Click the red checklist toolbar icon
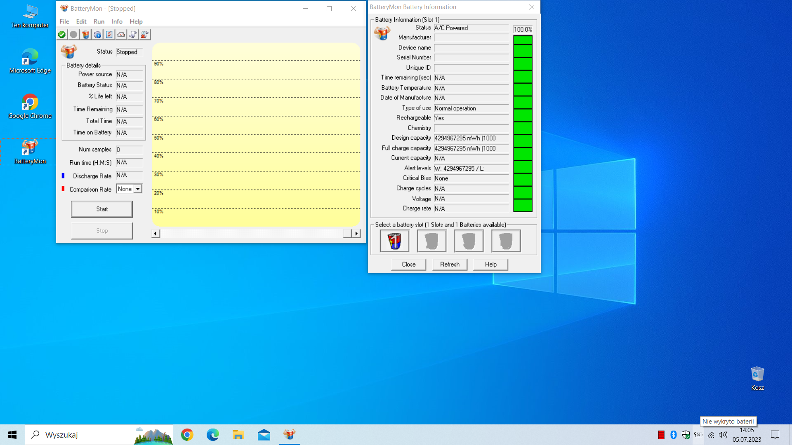This screenshot has height=445, width=792. pos(109,35)
